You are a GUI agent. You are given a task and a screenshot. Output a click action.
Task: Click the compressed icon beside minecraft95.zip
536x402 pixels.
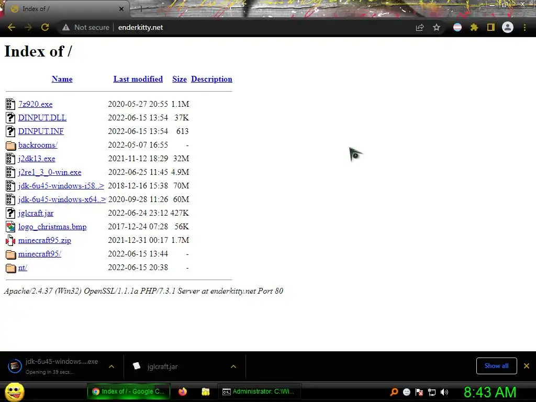(x=10, y=240)
